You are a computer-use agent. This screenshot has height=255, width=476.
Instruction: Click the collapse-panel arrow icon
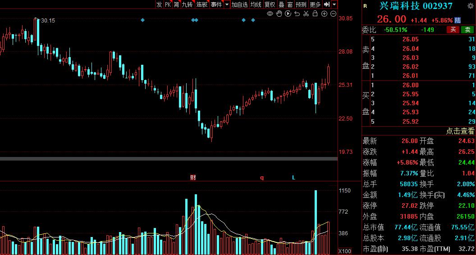327,4
